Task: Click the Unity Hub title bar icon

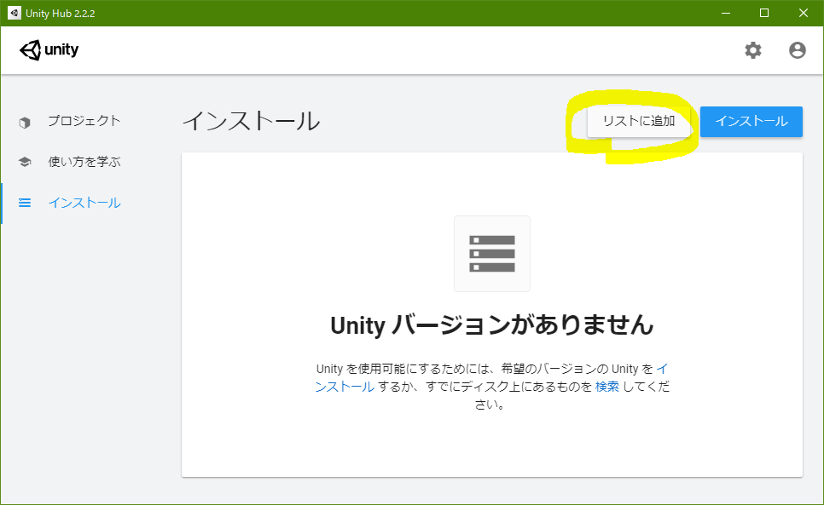Action: pos(15,13)
